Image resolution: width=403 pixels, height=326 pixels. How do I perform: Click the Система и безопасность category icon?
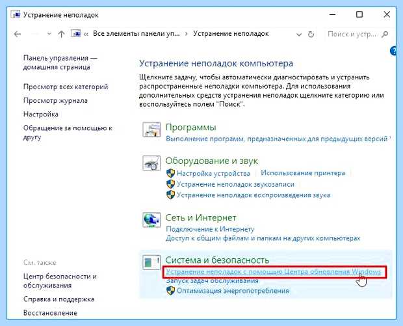pyautogui.click(x=151, y=262)
